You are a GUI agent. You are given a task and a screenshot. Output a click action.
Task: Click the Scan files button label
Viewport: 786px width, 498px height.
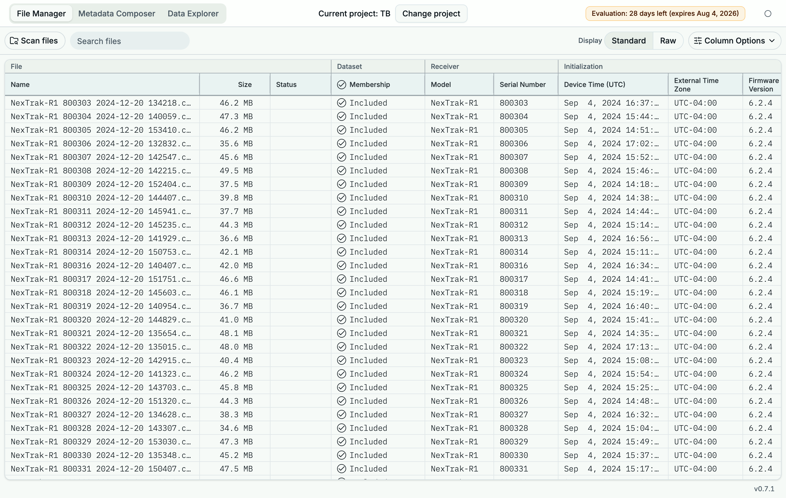(39, 41)
